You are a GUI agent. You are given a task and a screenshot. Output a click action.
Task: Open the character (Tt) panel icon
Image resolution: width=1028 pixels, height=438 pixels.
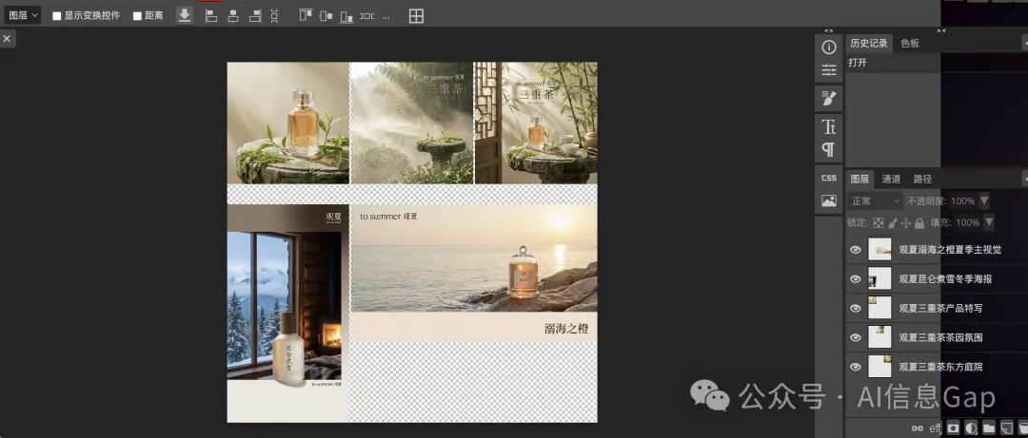point(829,126)
